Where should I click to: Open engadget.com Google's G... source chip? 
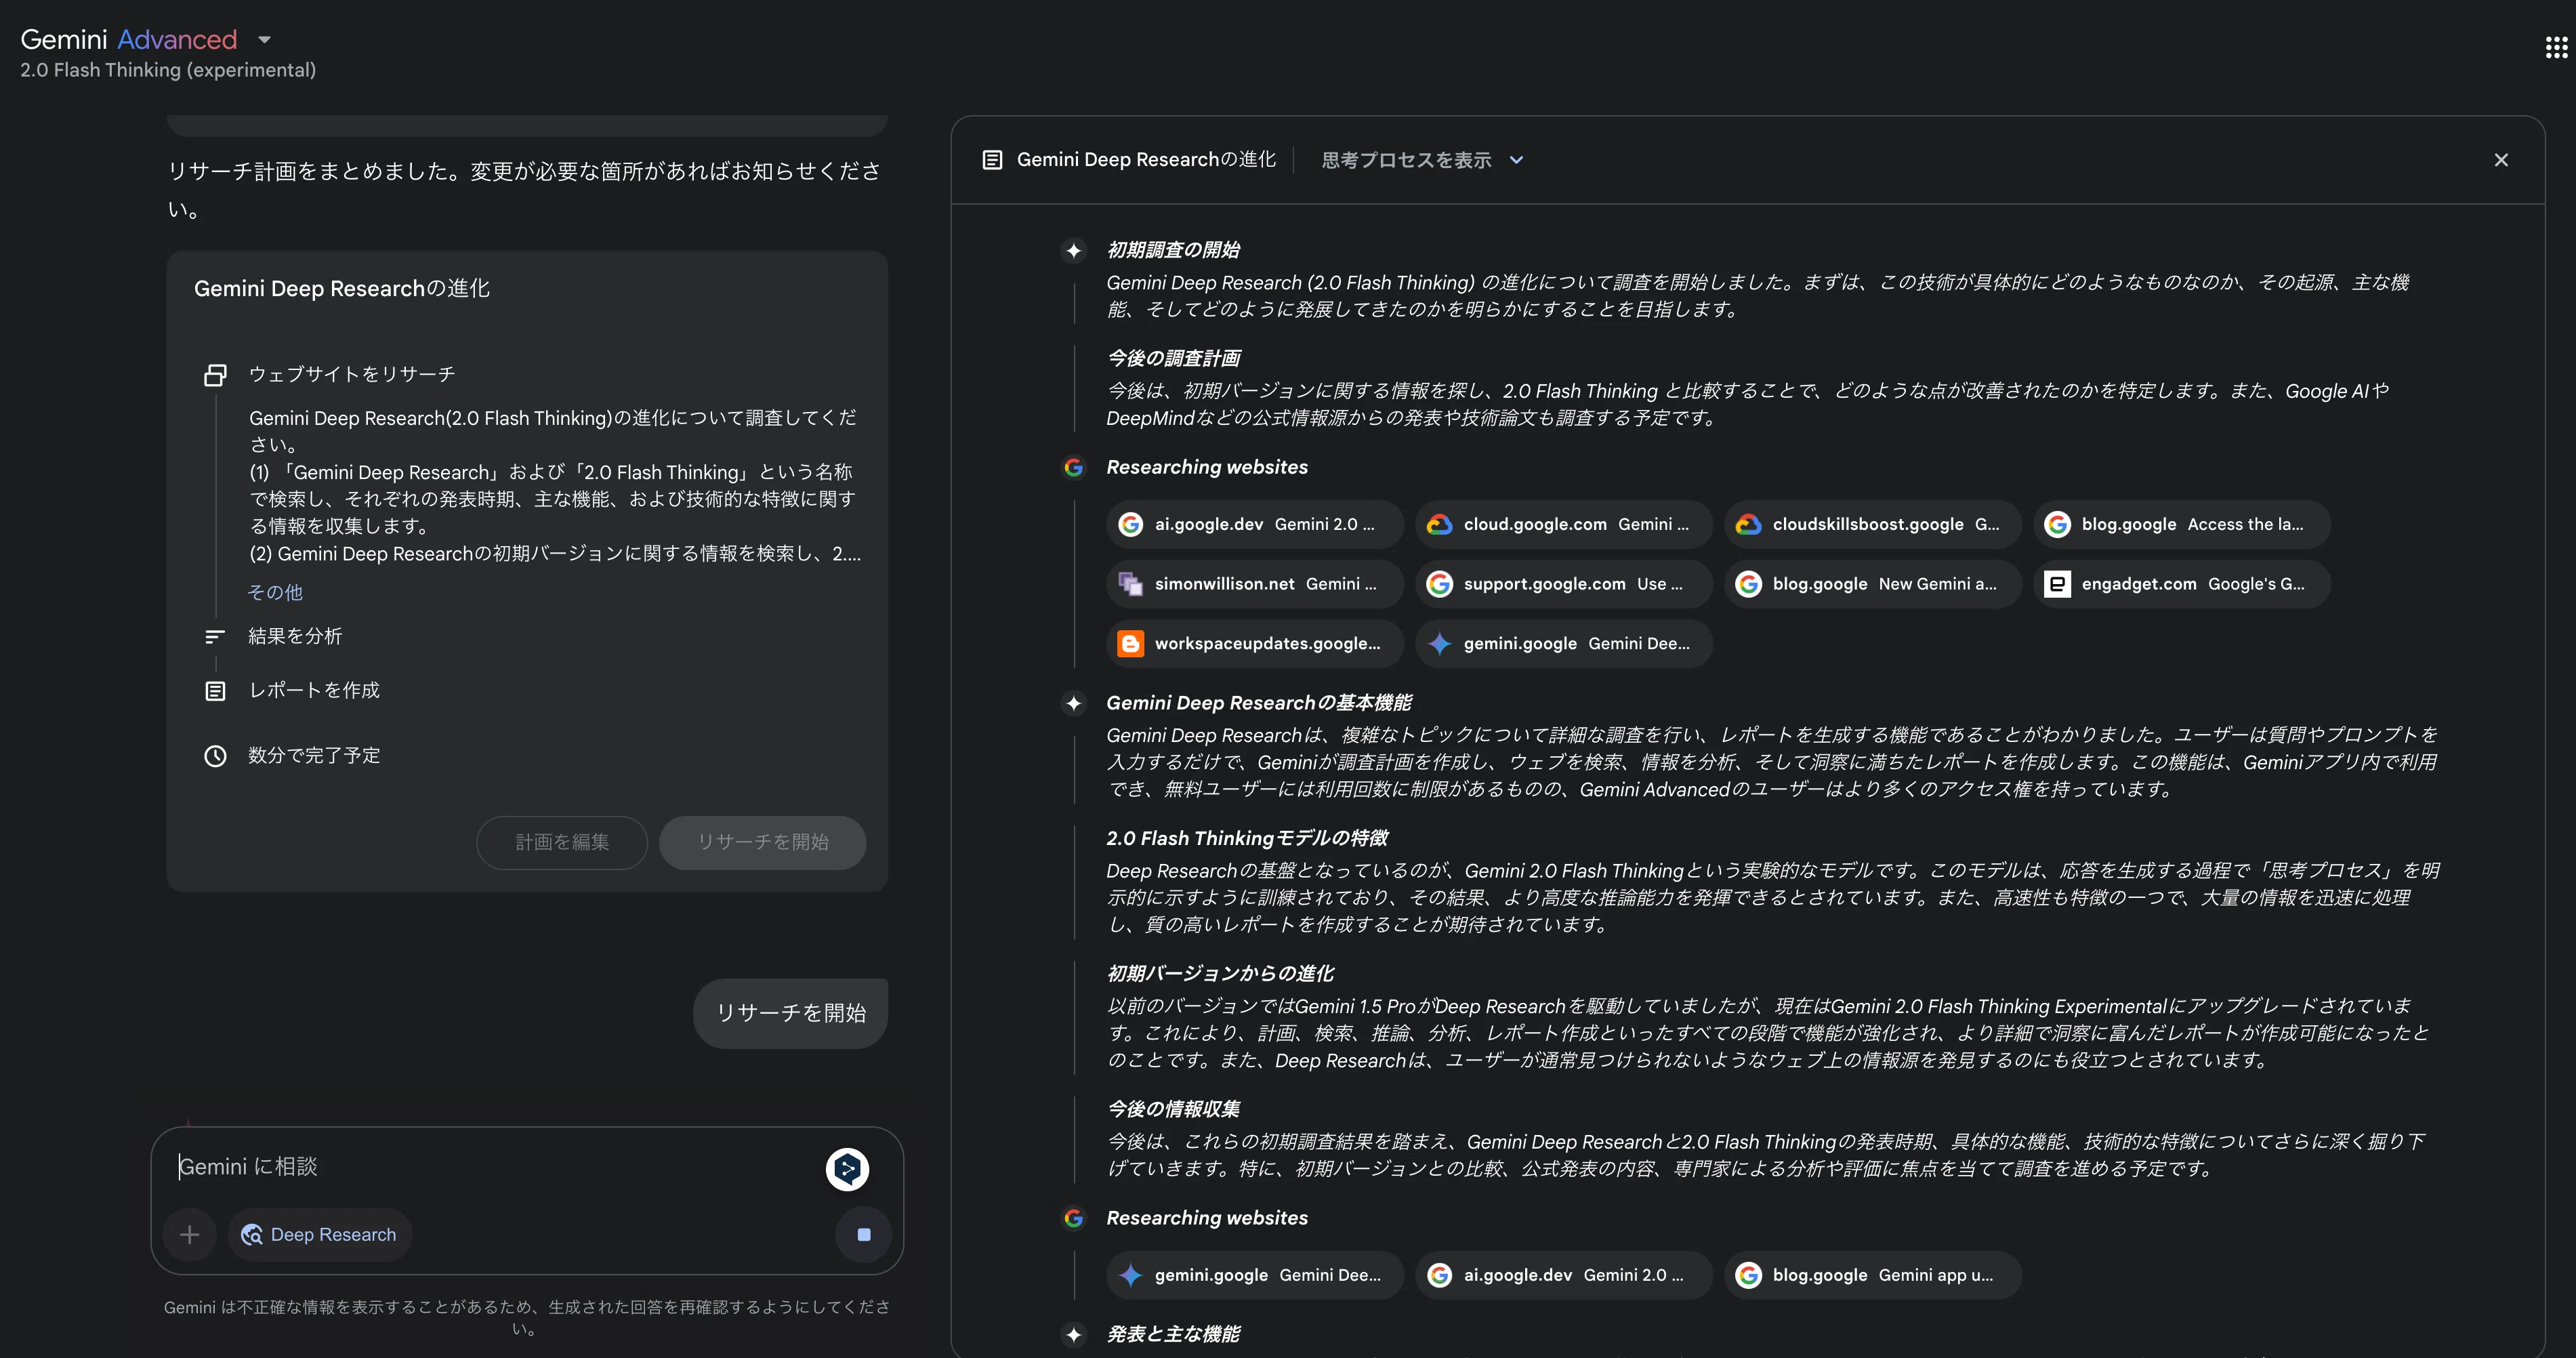pyautogui.click(x=2181, y=584)
